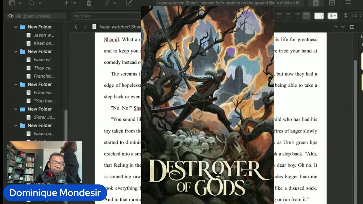This screenshot has height=204, width=363.
Task: Click the quick search title field
Action: point(230,3)
